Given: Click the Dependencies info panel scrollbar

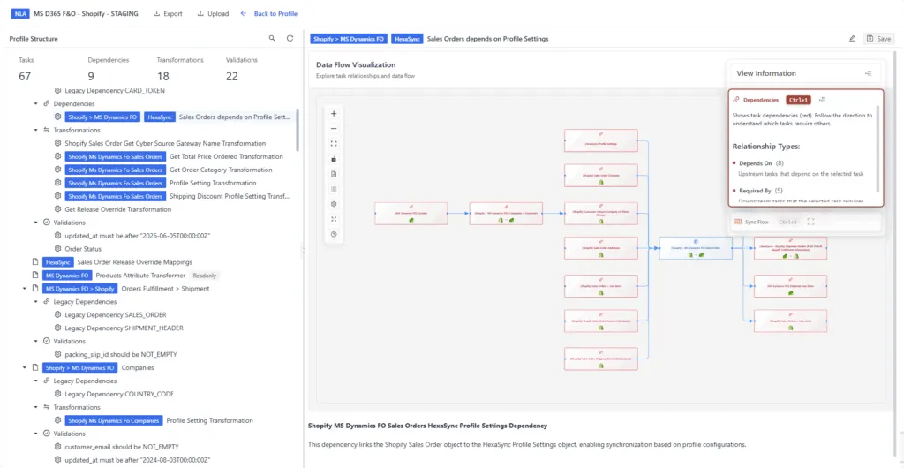Looking at the screenshot, I should (878, 148).
